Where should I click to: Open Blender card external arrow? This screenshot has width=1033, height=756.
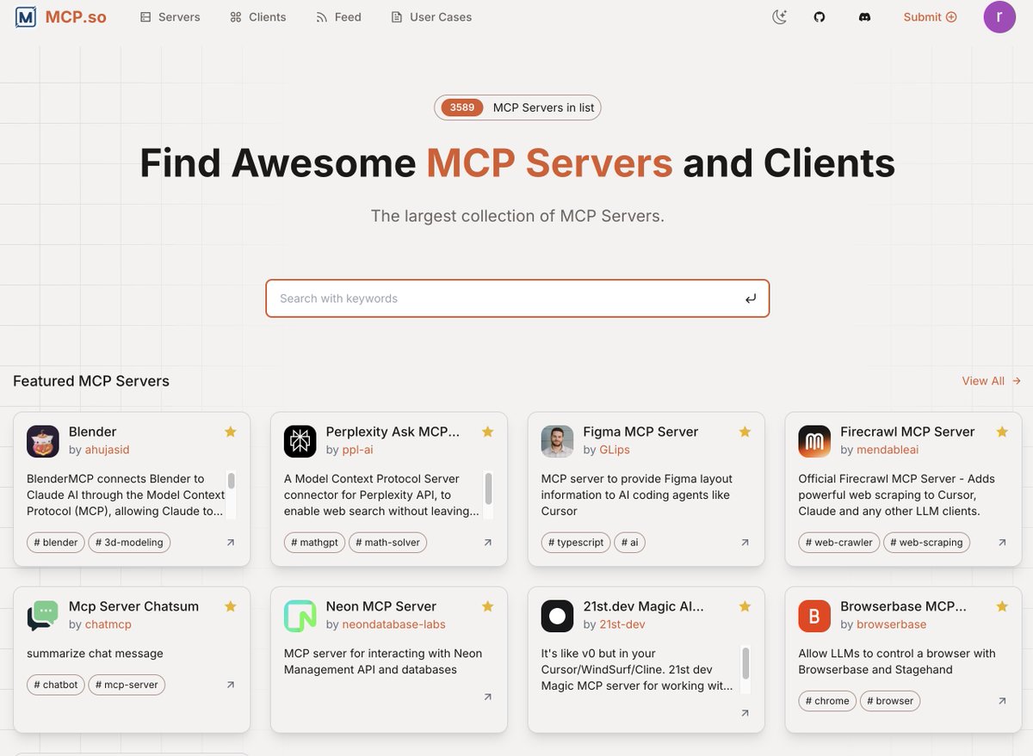click(x=231, y=543)
